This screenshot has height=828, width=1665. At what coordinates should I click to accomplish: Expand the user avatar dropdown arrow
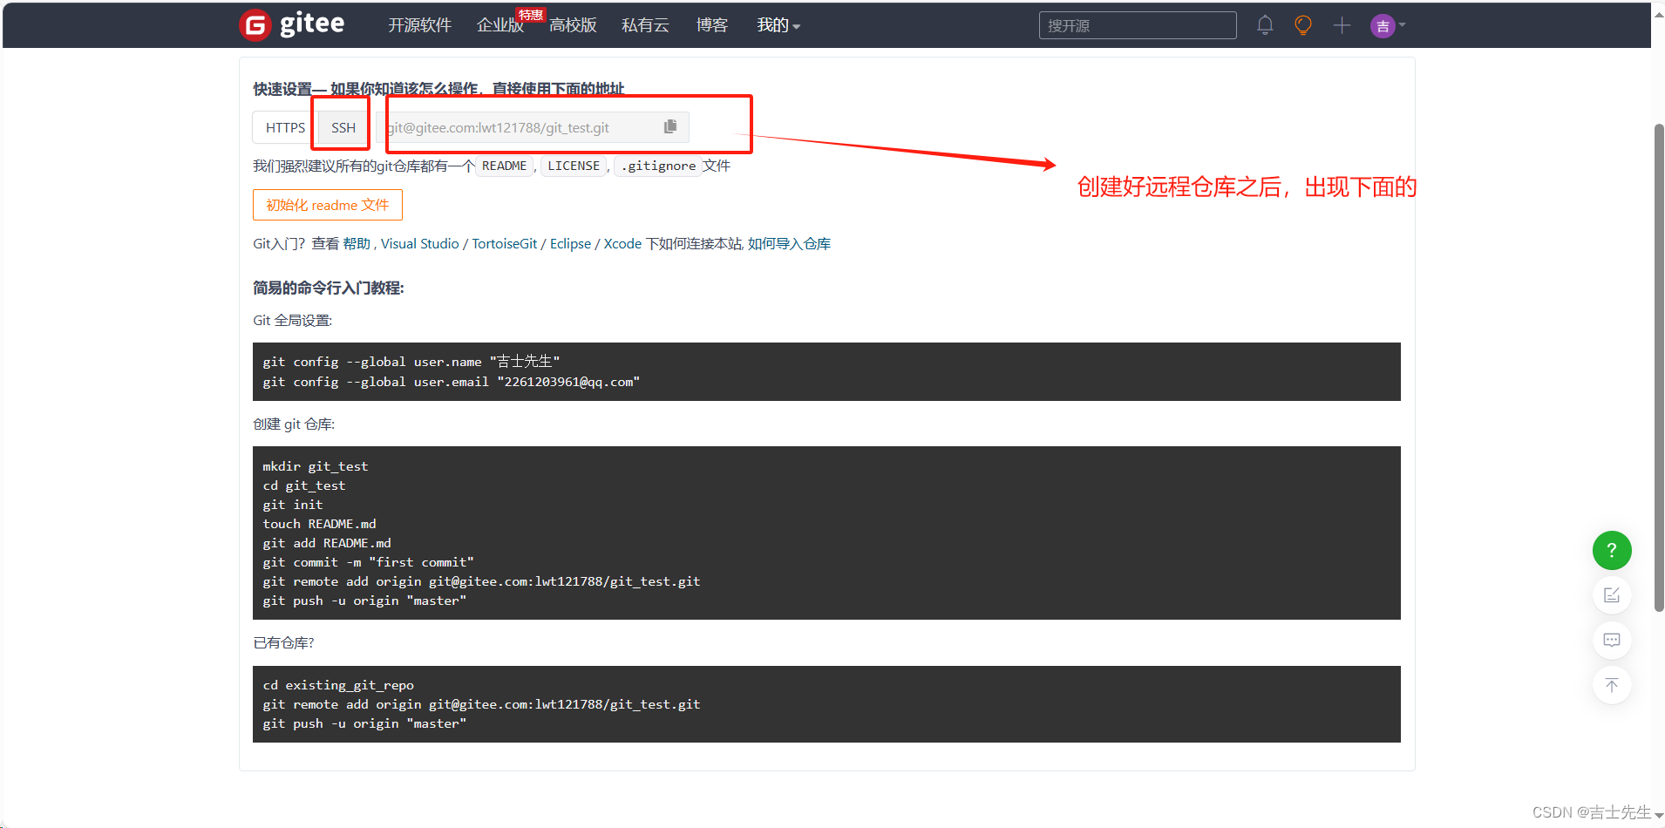[1402, 26]
